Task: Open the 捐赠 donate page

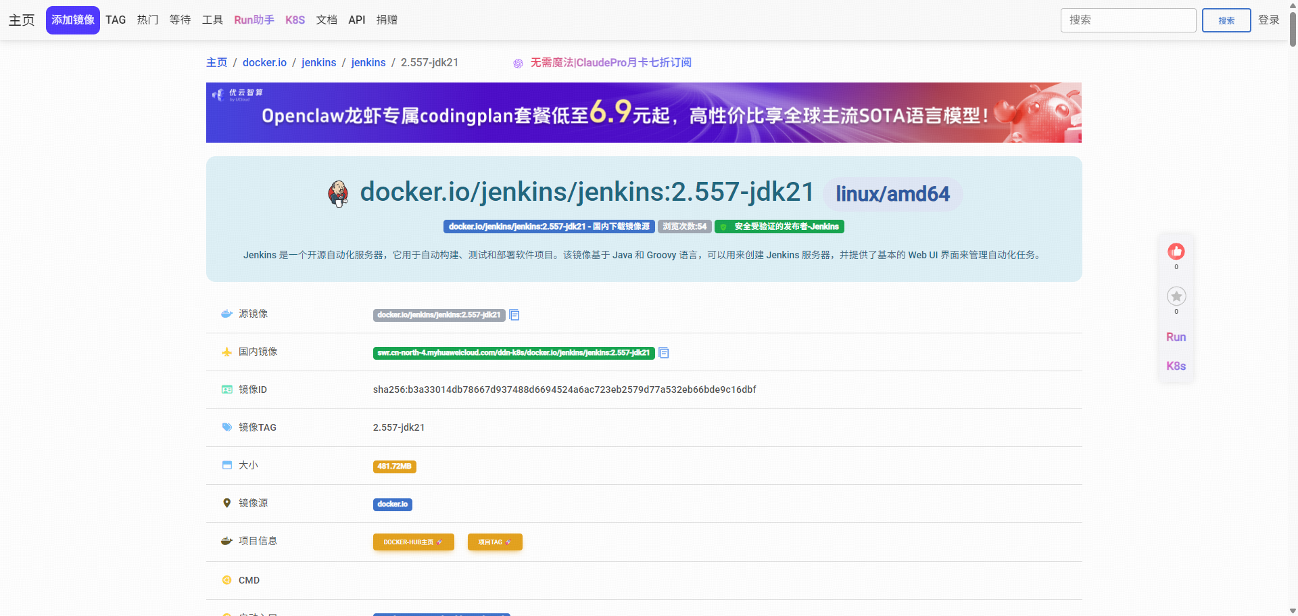Action: click(x=387, y=20)
